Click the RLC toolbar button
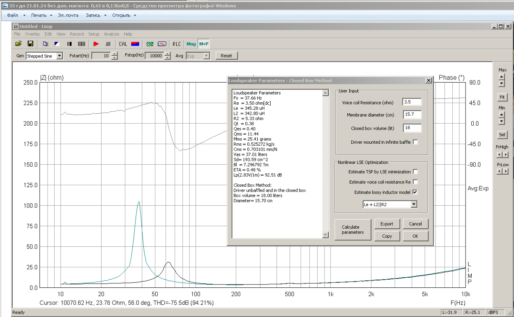 coord(176,44)
